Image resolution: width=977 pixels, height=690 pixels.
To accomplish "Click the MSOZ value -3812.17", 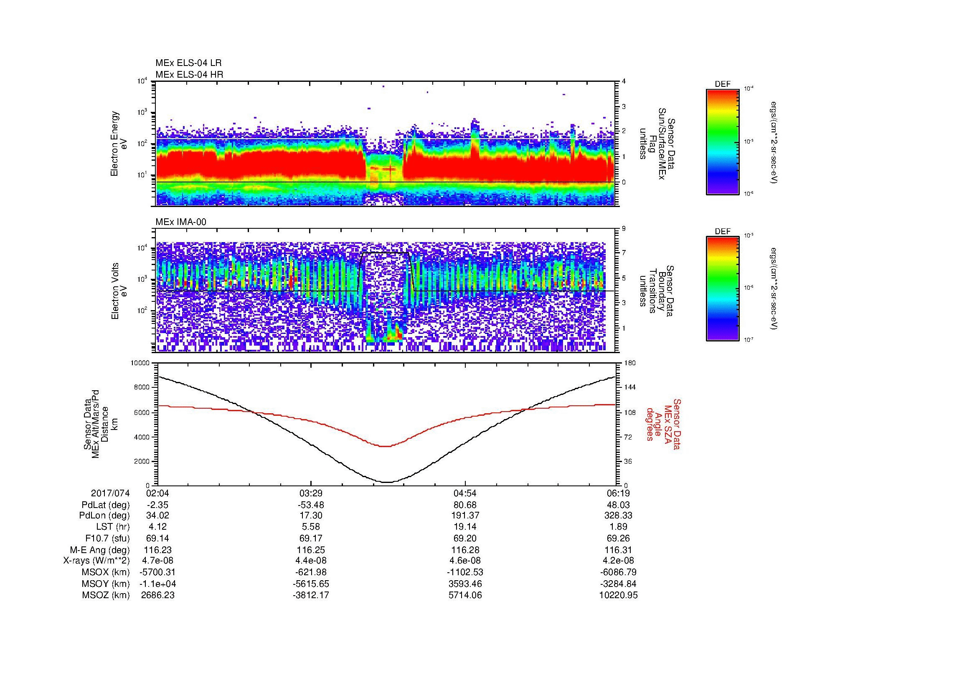I will click(x=311, y=595).
